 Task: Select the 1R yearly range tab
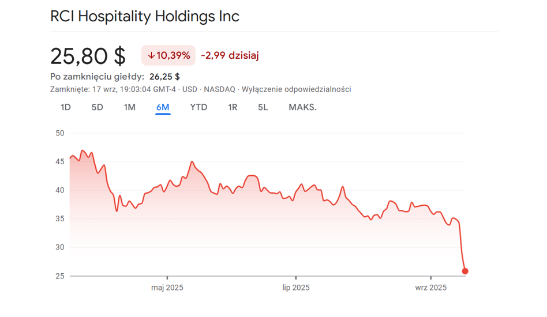point(233,107)
